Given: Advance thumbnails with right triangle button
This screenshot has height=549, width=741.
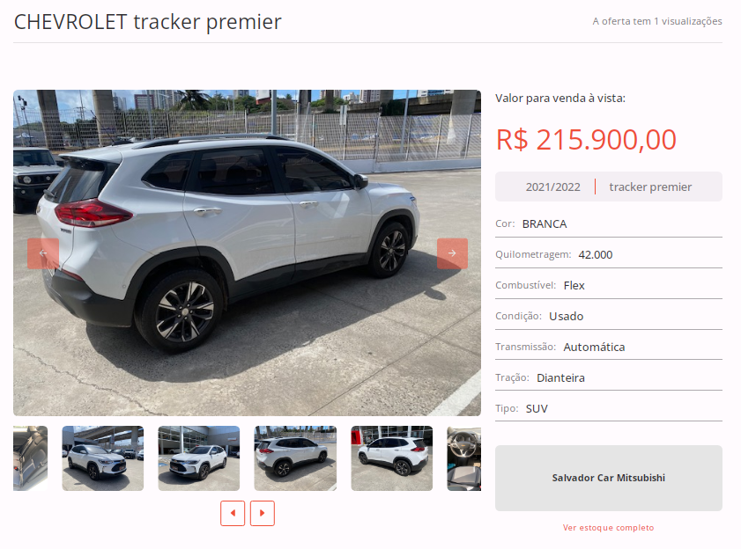Looking at the screenshot, I should pyautogui.click(x=263, y=513).
